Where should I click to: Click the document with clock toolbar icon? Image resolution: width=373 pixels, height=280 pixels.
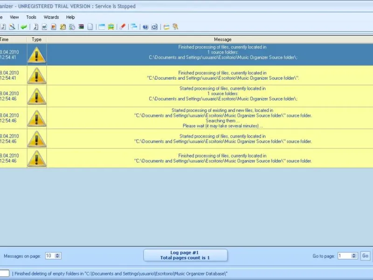point(72,27)
